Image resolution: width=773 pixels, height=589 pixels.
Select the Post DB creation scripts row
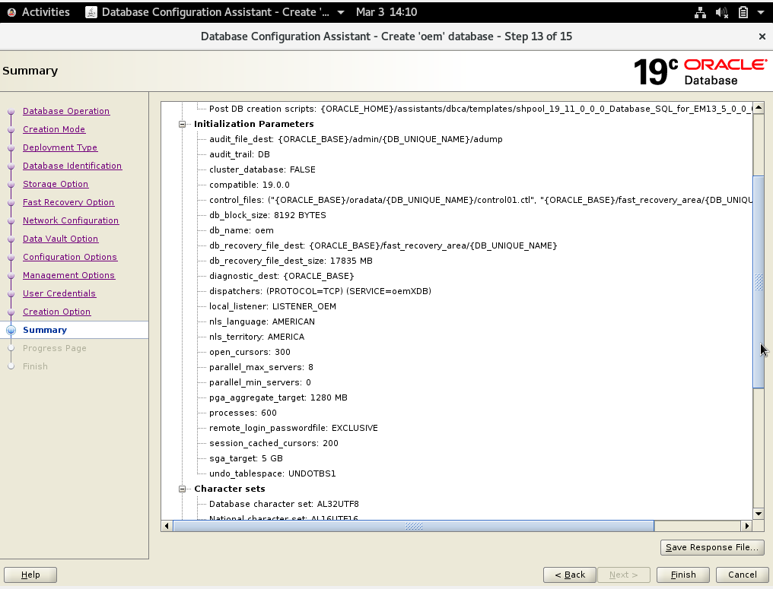tap(480, 109)
